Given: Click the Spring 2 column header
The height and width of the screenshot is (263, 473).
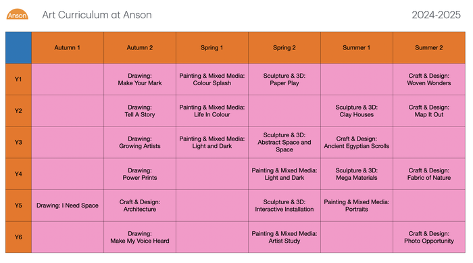Looking at the screenshot, I should pos(284,48).
